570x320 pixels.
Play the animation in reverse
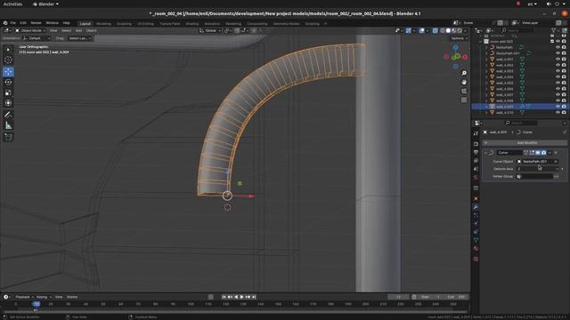coord(236,297)
